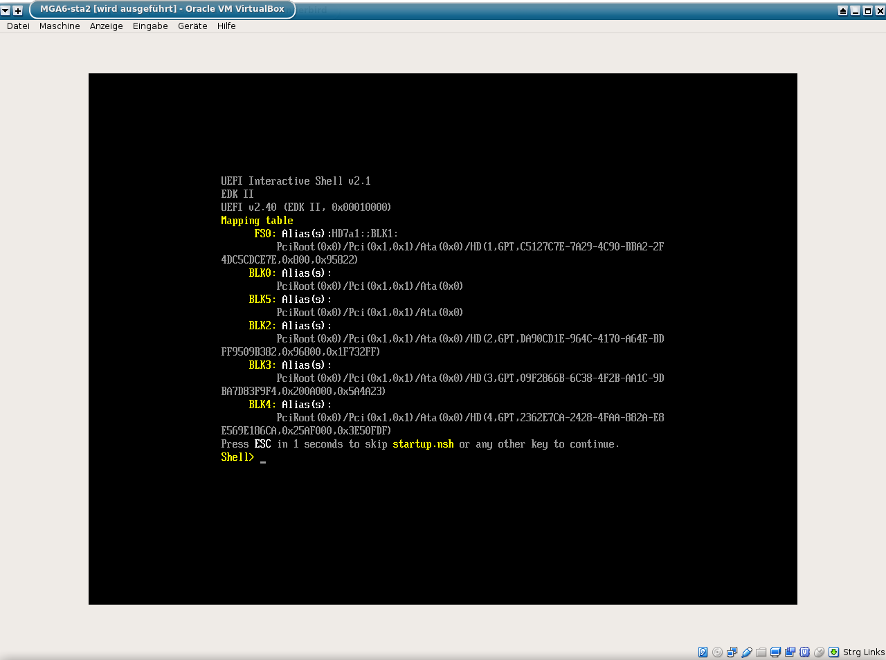The width and height of the screenshot is (886, 660).
Task: Open window menu dropdown arrow in title bar
Action: (6, 10)
